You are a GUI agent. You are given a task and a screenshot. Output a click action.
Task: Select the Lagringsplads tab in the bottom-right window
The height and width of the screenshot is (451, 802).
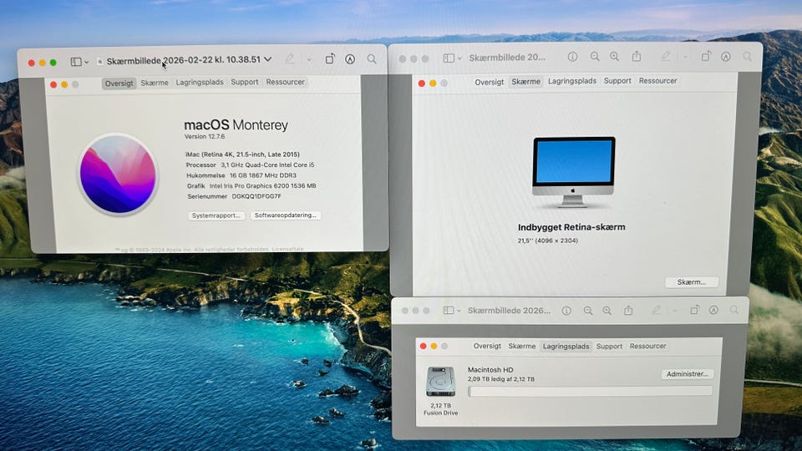click(x=566, y=346)
